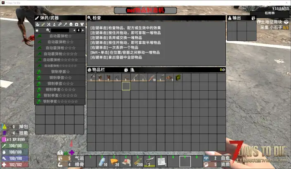Select the one-star 自动霰弹枪 recipe
Screen dimensions: 291x169
[60, 36]
